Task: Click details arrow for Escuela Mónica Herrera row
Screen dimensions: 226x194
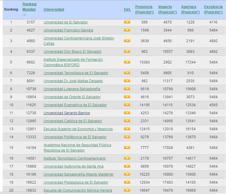Action: (127, 190)
